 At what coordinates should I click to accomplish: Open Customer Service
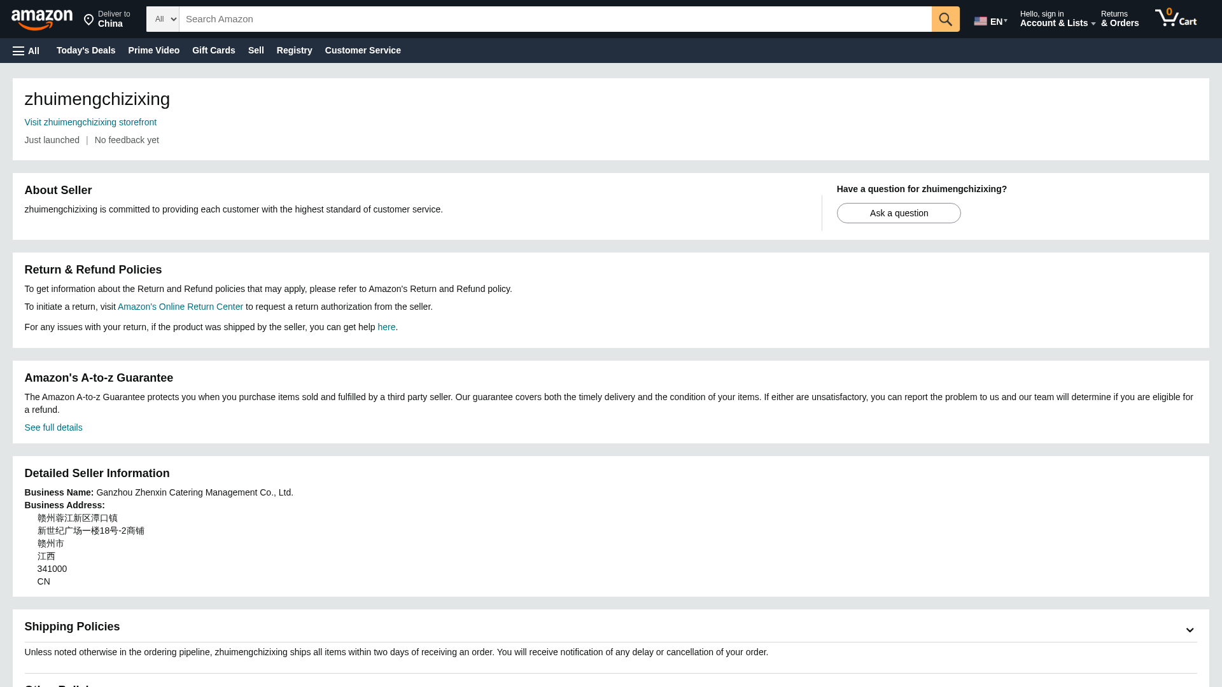tap(363, 50)
